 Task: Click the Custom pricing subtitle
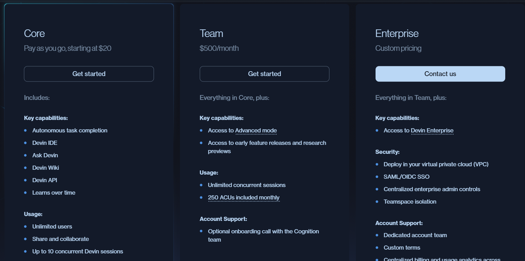pos(398,48)
